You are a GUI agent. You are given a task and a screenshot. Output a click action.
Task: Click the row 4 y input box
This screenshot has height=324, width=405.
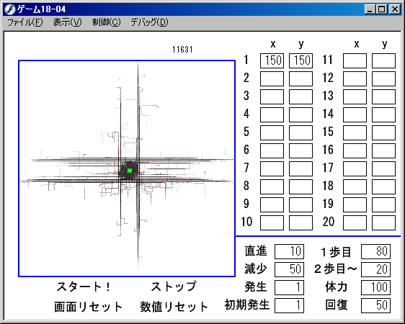pos(301,114)
